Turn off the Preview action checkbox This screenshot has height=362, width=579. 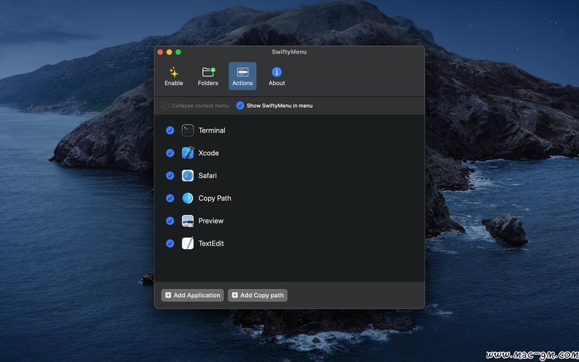click(170, 221)
